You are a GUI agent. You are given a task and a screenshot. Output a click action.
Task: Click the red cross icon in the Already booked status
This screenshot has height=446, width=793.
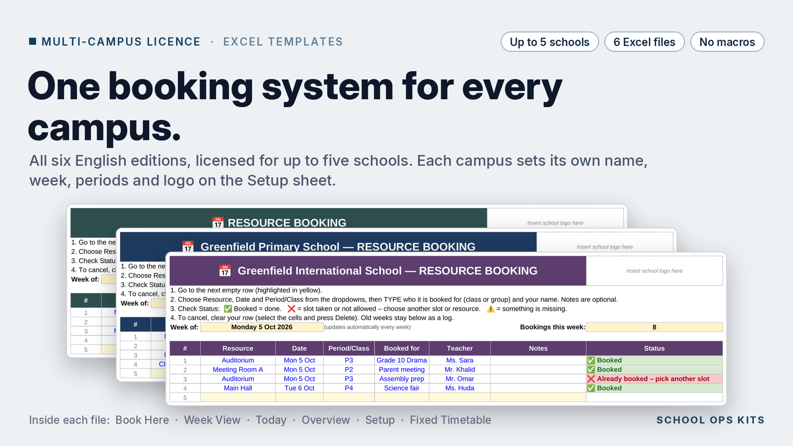tap(591, 379)
